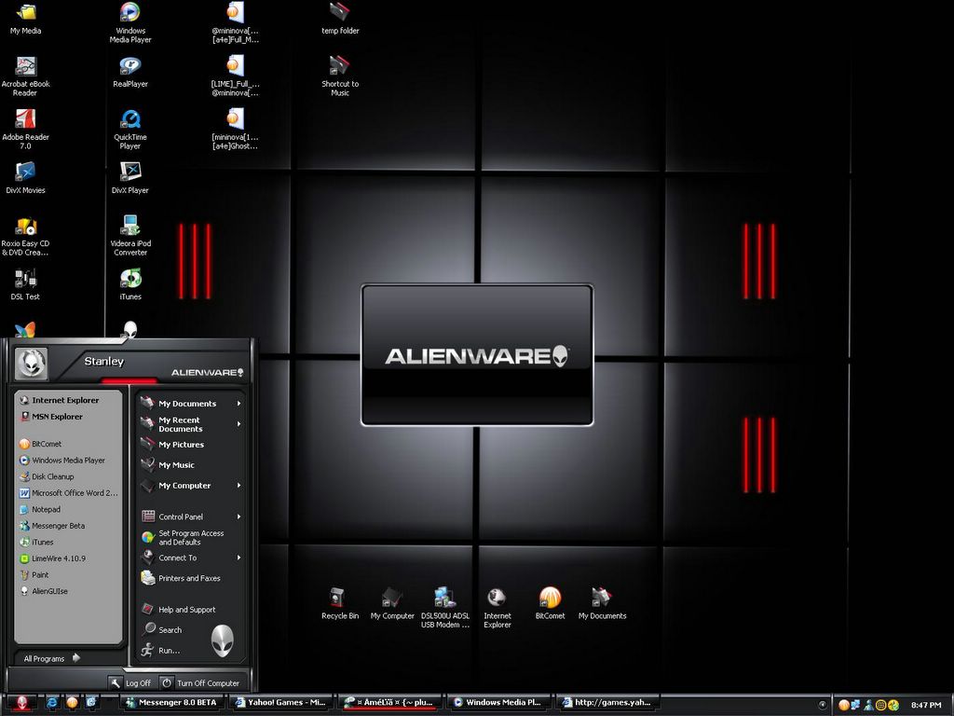Expand the My Recent Documents submenu arrow
This screenshot has height=716, width=954.
[x=239, y=424]
